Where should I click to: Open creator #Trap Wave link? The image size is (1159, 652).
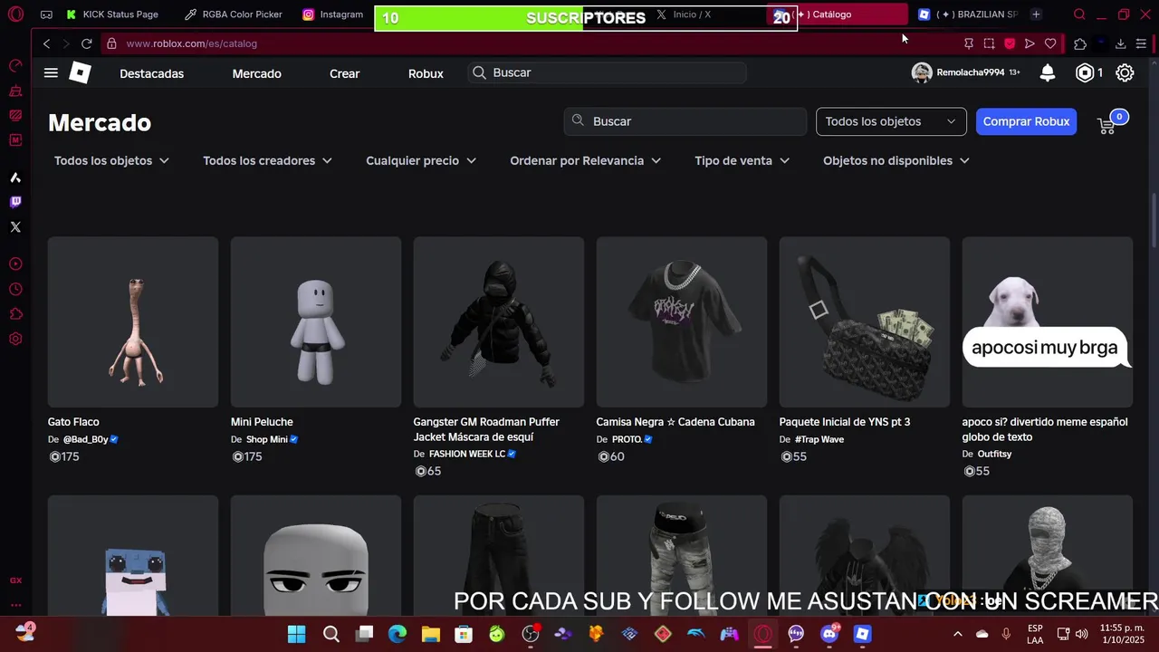819,439
